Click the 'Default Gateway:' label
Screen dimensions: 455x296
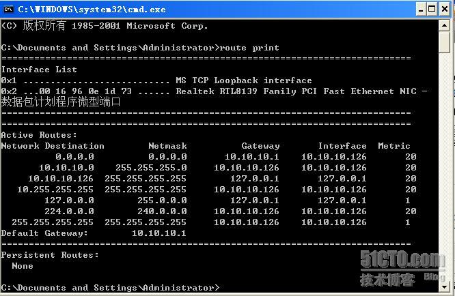tap(44, 233)
